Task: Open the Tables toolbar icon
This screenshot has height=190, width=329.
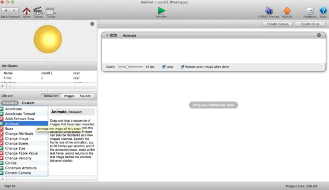Action: tap(50, 11)
